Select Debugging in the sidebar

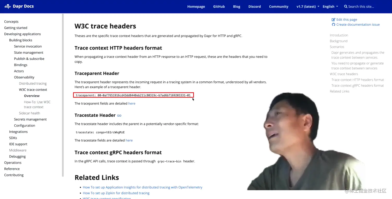pos(17,157)
